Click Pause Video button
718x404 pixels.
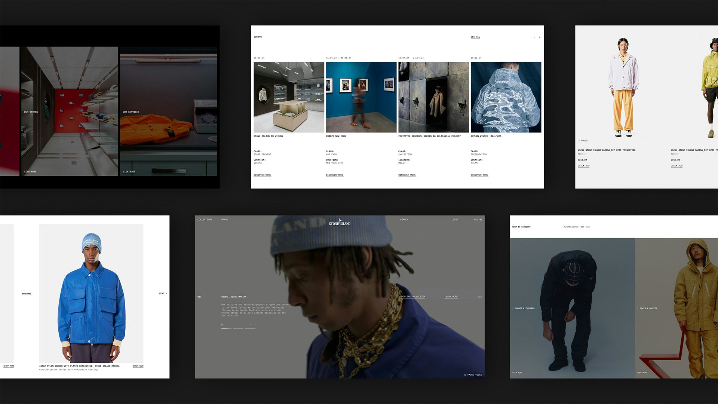(x=473, y=375)
